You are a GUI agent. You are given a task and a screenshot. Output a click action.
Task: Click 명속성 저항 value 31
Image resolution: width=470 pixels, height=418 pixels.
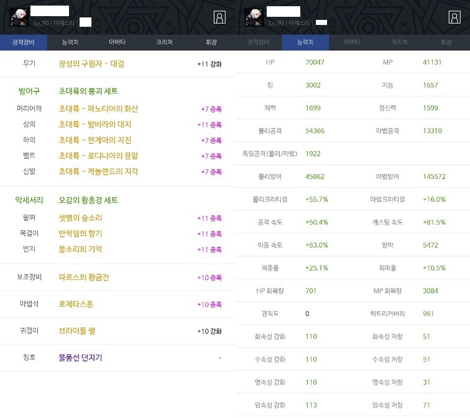coord(426,383)
